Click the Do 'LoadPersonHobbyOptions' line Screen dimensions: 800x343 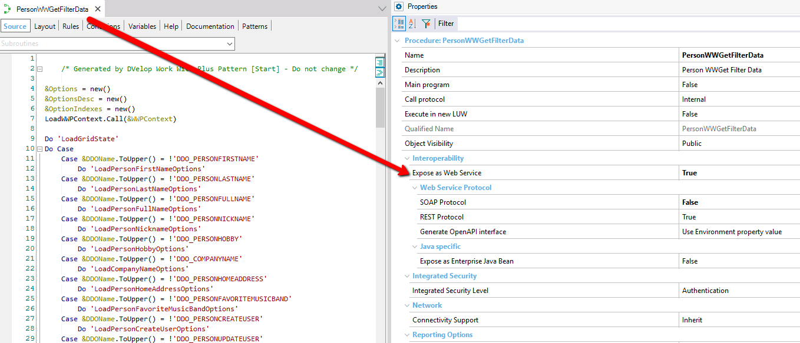tap(133, 249)
